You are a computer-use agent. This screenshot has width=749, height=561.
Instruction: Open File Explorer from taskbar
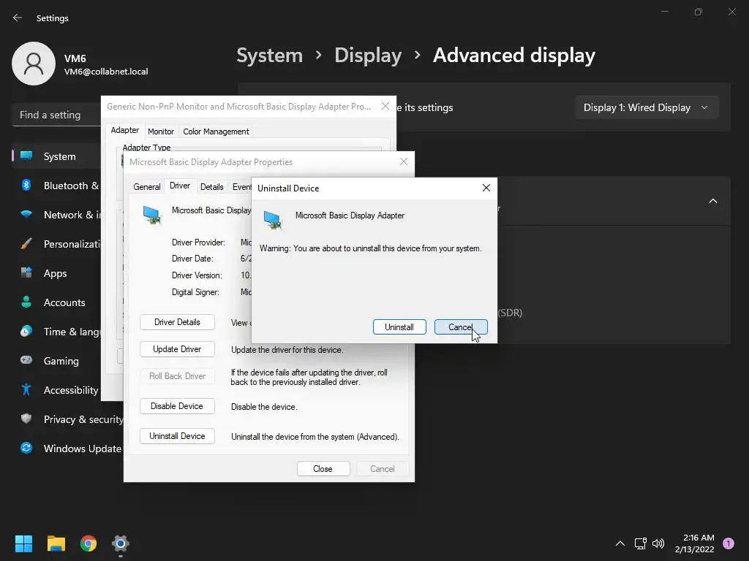(56, 543)
